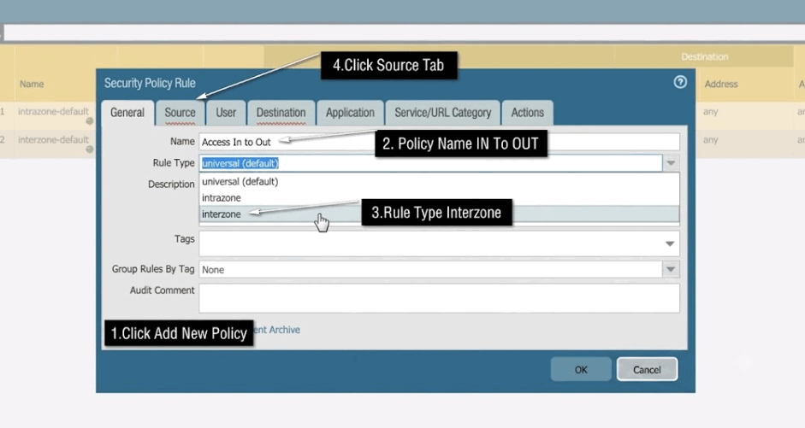Select the interzone-default rule in background table
805x428 pixels.
pos(53,139)
